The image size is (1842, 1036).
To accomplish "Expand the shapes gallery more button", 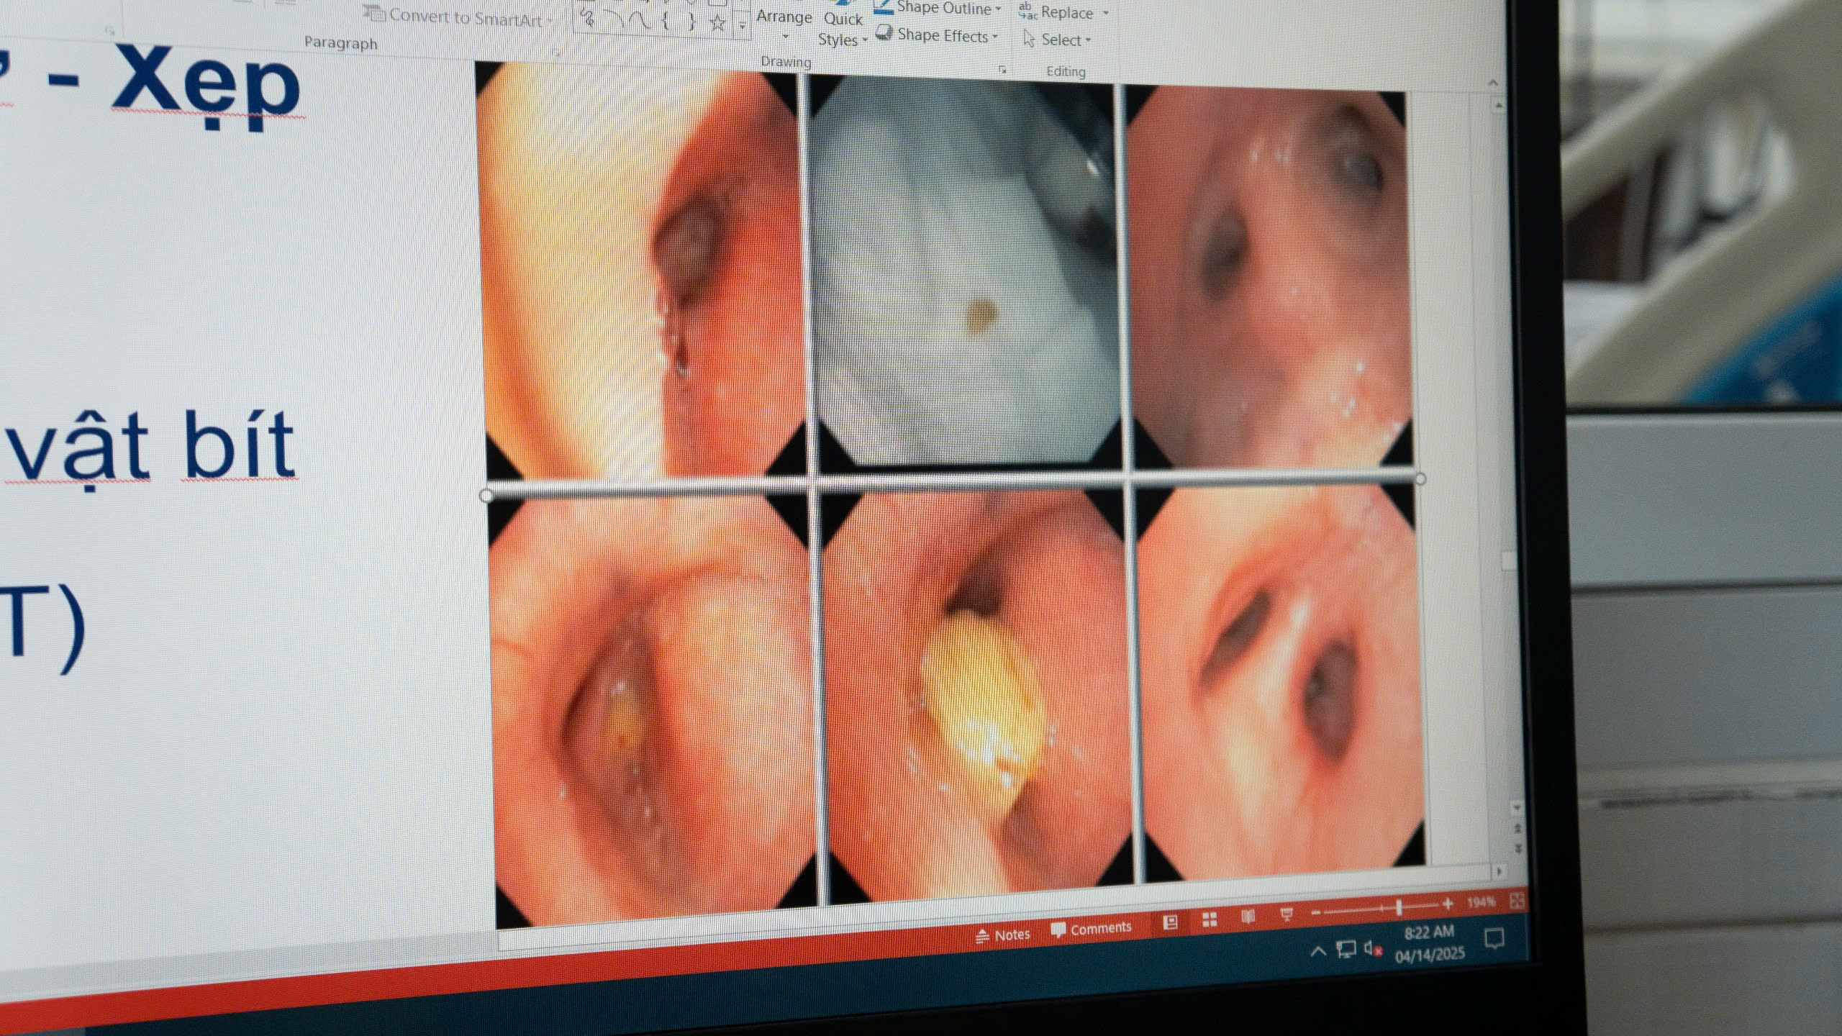I will (x=742, y=27).
